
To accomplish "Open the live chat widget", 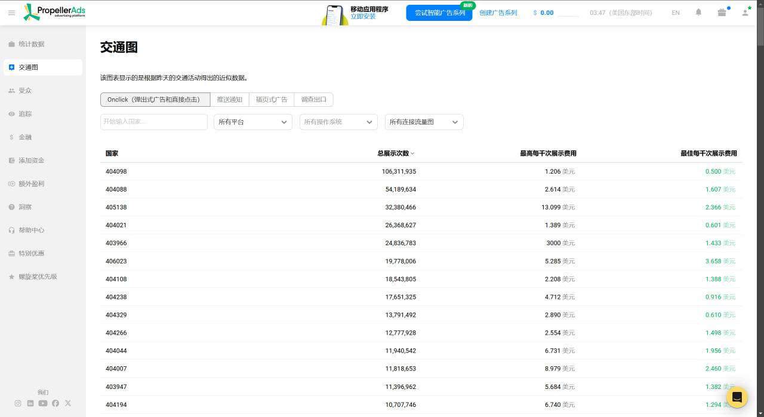I will coord(737,397).
